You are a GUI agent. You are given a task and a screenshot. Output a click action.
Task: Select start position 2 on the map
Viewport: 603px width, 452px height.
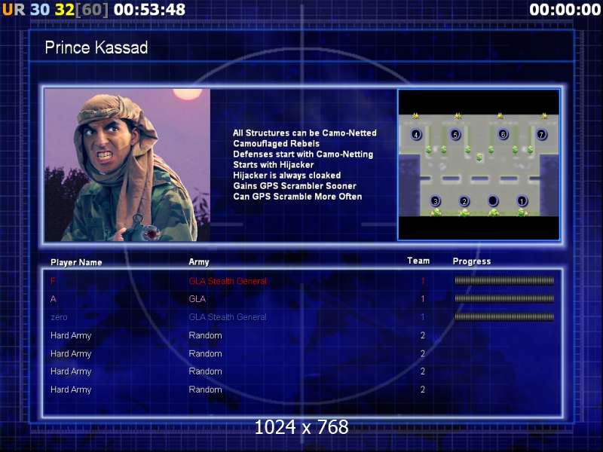click(464, 200)
